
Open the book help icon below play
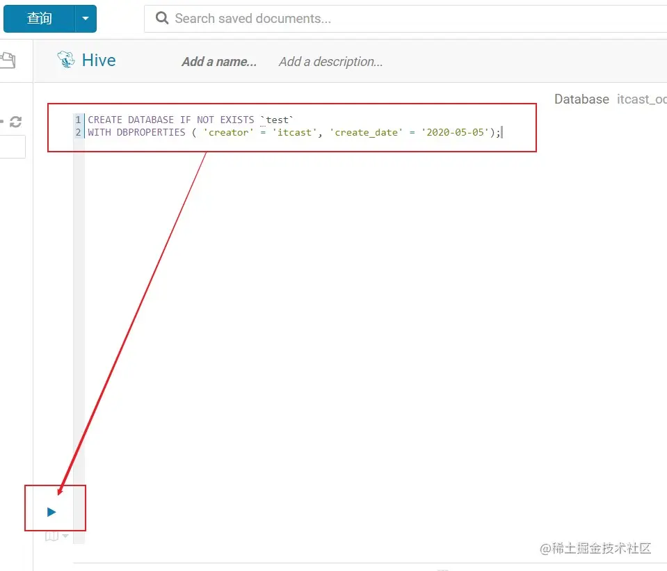pyautogui.click(x=51, y=536)
